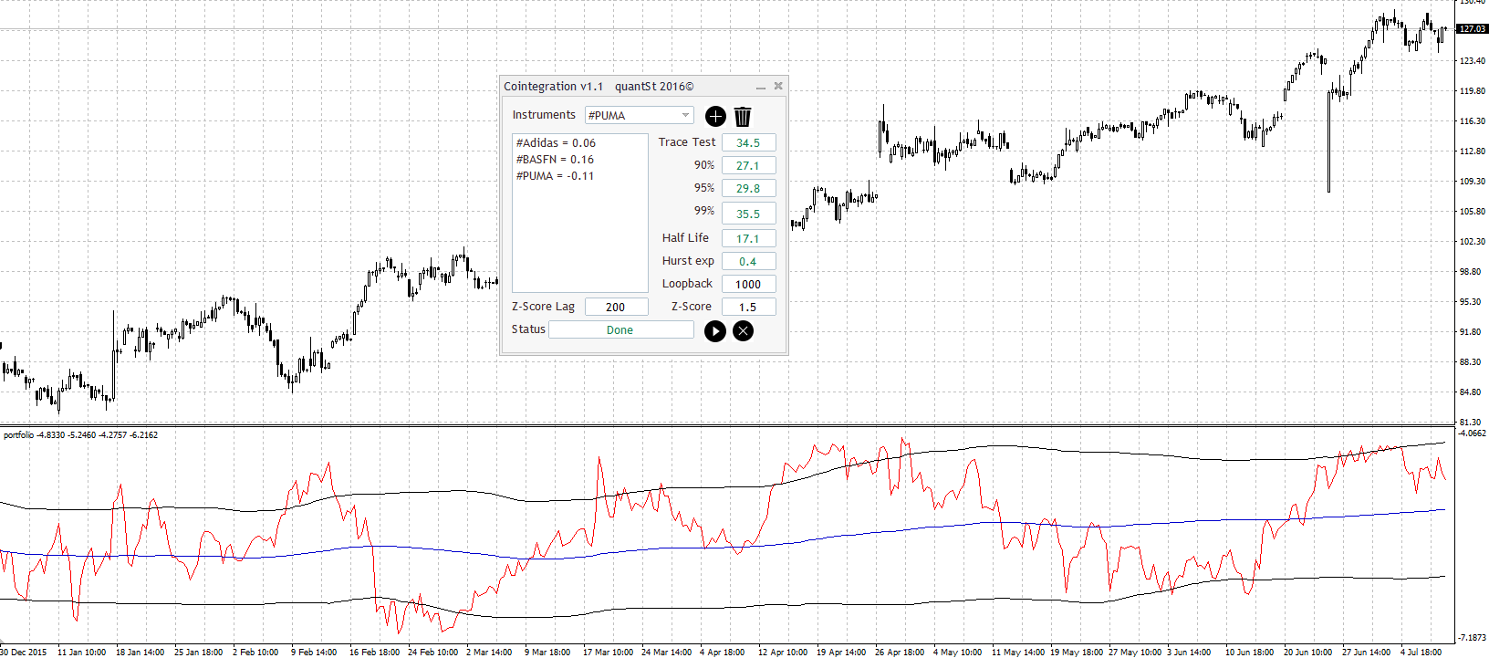
Task: Click the Loopback field showing 1000
Action: [x=748, y=285]
